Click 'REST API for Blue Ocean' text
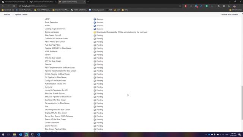Viewport: 243px width, 137px height. tap(55, 42)
